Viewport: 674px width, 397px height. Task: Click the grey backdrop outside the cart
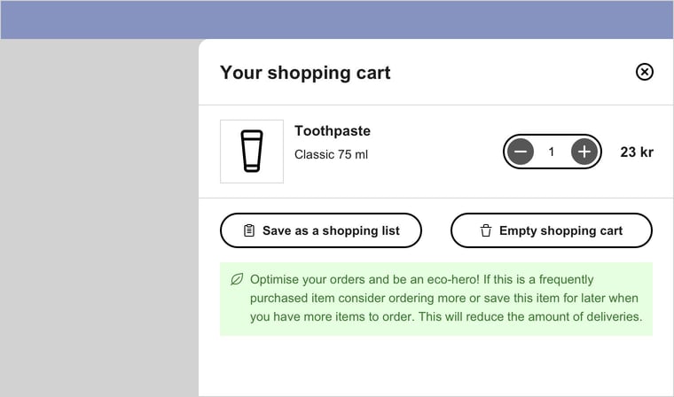point(98,222)
